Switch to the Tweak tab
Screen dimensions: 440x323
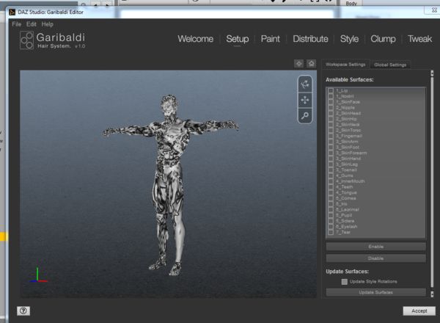click(x=419, y=39)
